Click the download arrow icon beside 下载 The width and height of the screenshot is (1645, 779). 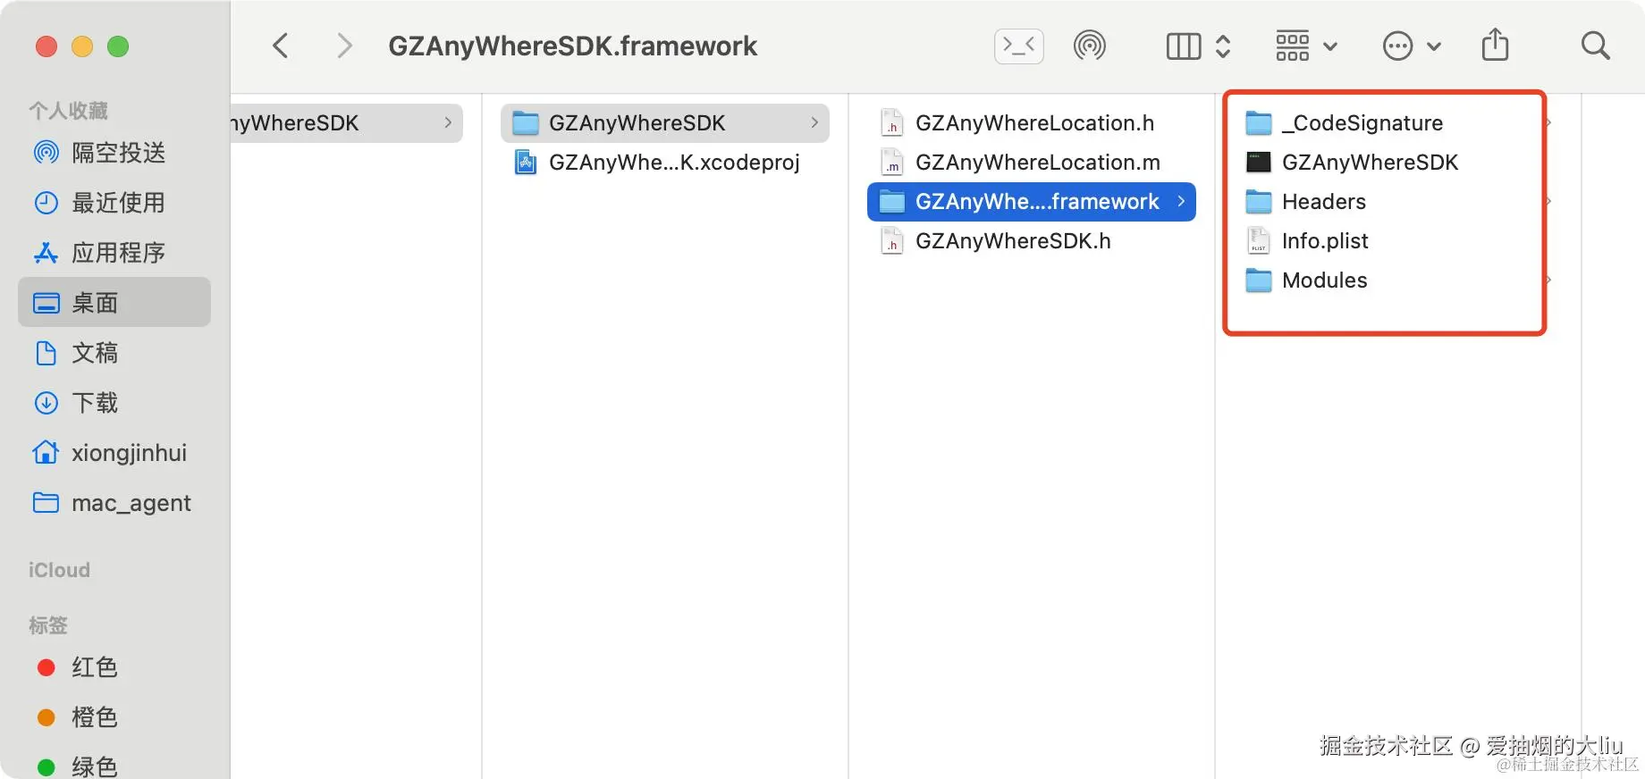(46, 403)
